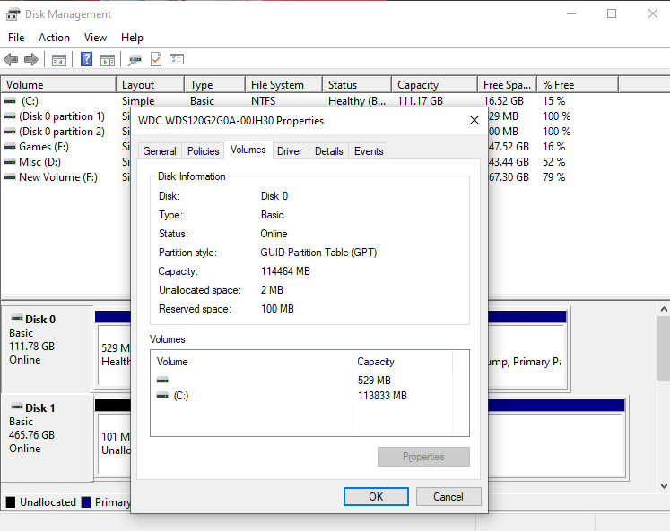This screenshot has height=531, width=670.
Task: Switch to the Details tab
Action: coord(328,151)
